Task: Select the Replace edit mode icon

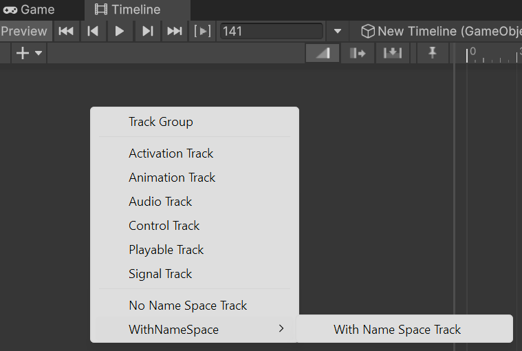Action: tap(393, 53)
